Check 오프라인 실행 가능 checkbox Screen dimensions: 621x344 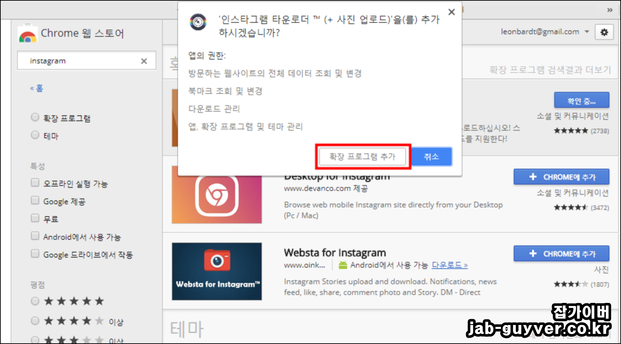[35, 182]
